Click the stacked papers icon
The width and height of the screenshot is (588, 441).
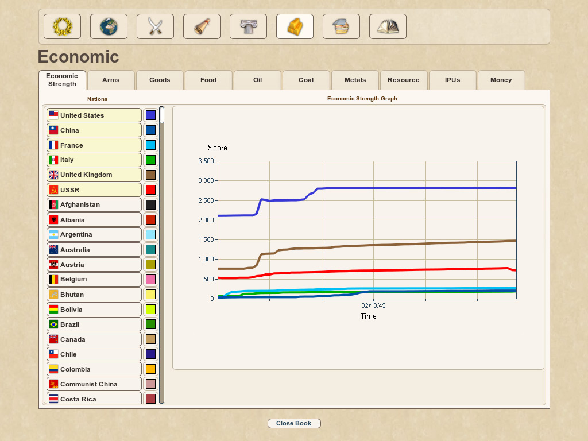pyautogui.click(x=341, y=26)
